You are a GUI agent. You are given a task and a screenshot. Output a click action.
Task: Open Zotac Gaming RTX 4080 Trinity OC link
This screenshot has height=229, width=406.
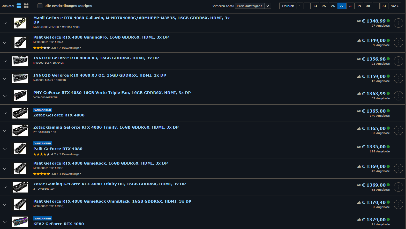(x=109, y=184)
